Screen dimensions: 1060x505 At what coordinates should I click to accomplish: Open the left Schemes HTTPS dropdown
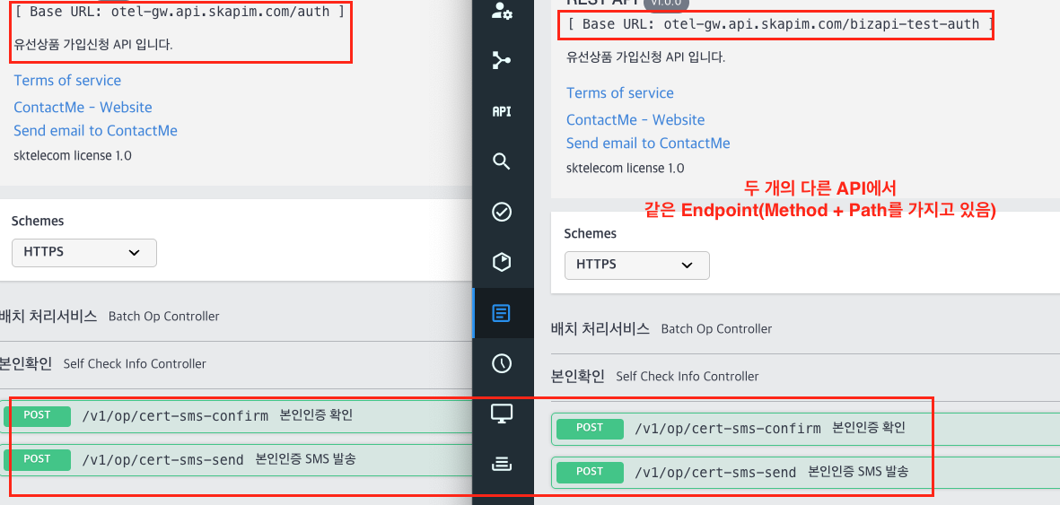point(84,252)
